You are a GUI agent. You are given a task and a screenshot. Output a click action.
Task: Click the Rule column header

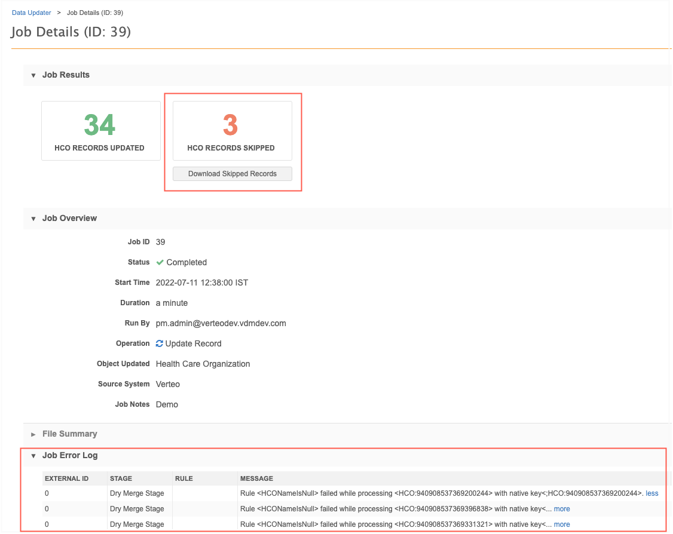(x=183, y=478)
